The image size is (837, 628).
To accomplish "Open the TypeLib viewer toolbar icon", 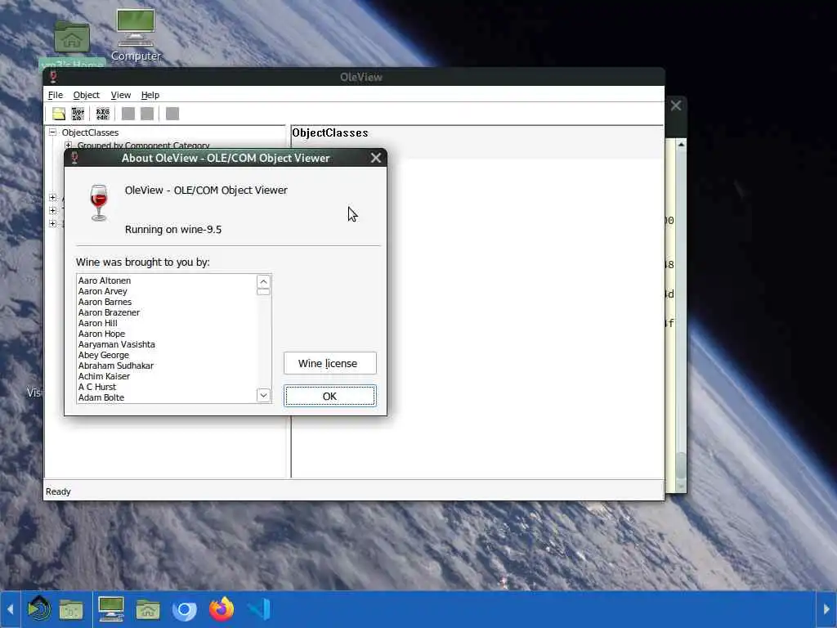I will [x=78, y=114].
